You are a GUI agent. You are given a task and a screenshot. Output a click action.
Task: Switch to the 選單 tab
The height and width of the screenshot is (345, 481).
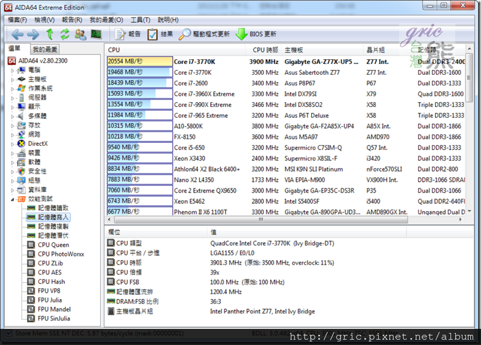tap(15, 48)
